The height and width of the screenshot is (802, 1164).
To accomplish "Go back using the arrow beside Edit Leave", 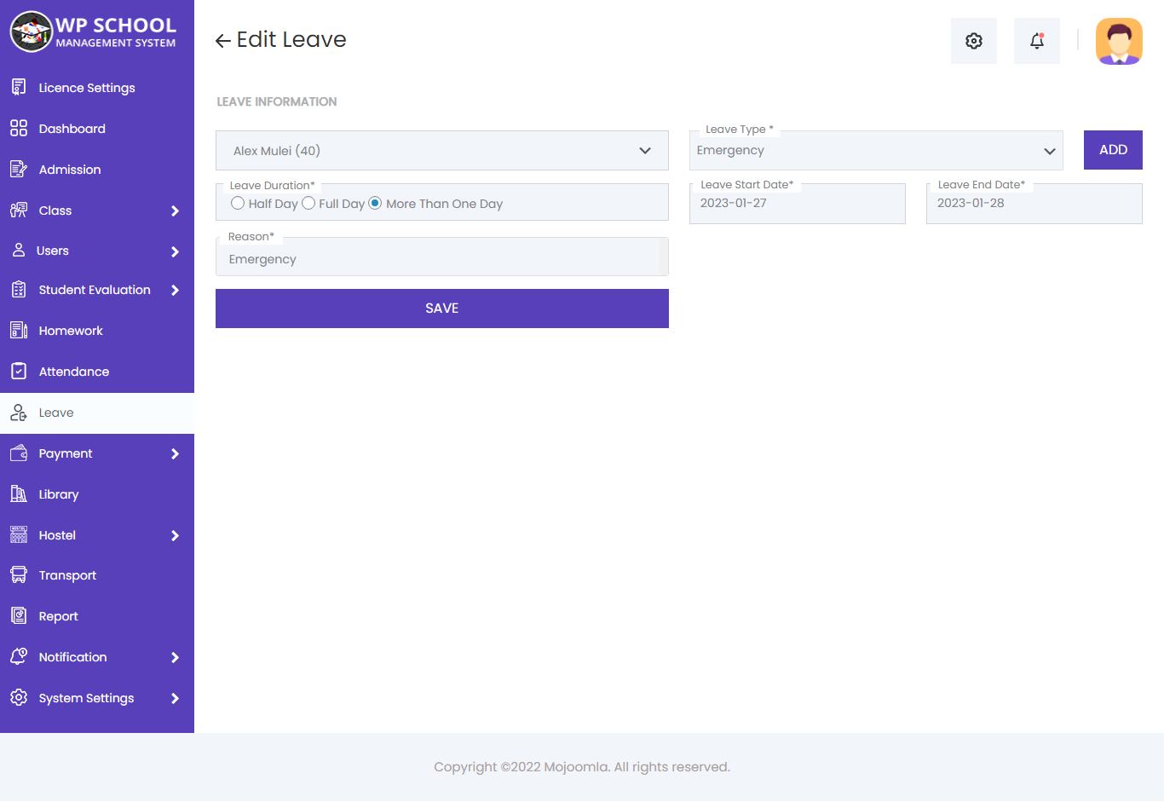I will (x=223, y=40).
